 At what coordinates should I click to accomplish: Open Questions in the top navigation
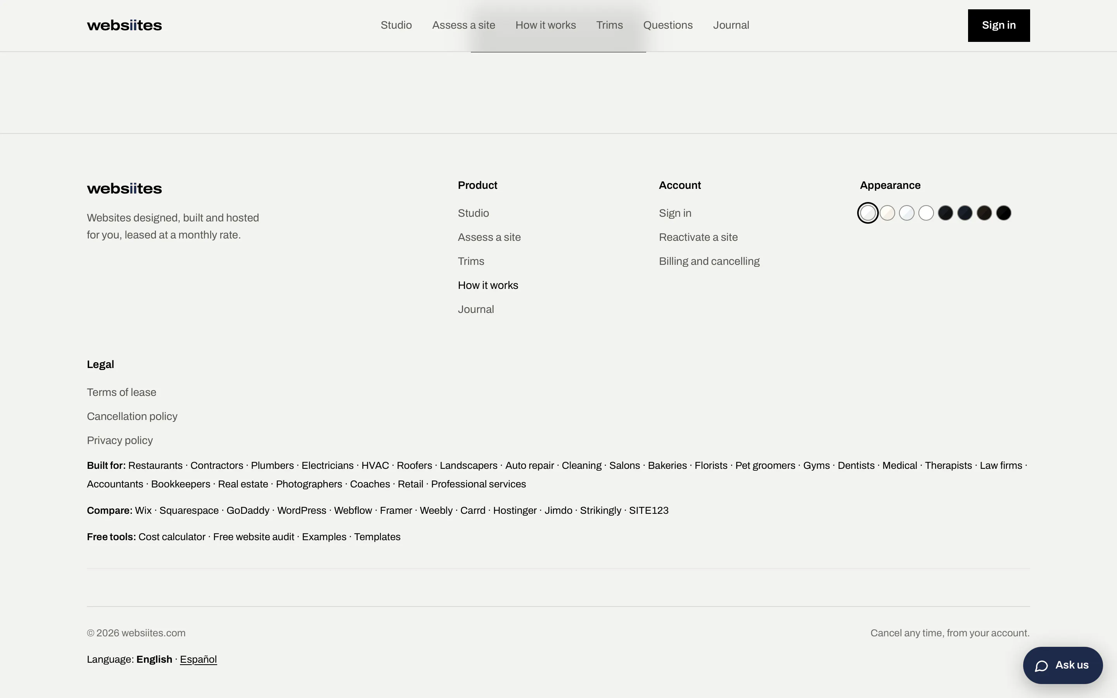(668, 25)
